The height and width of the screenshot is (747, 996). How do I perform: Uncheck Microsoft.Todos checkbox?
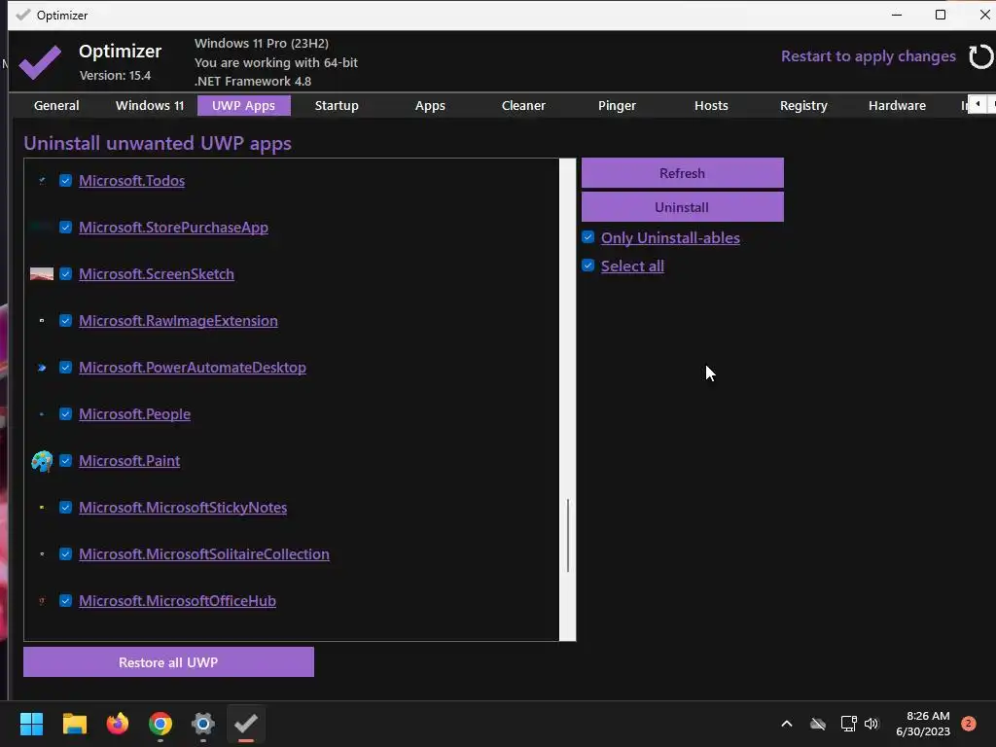(65, 180)
